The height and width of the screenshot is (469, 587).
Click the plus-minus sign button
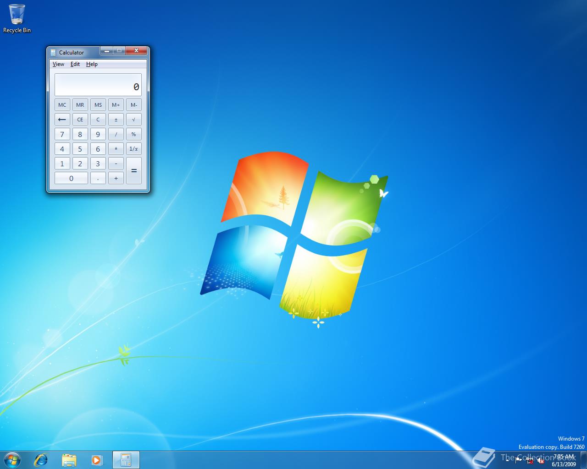click(x=116, y=120)
